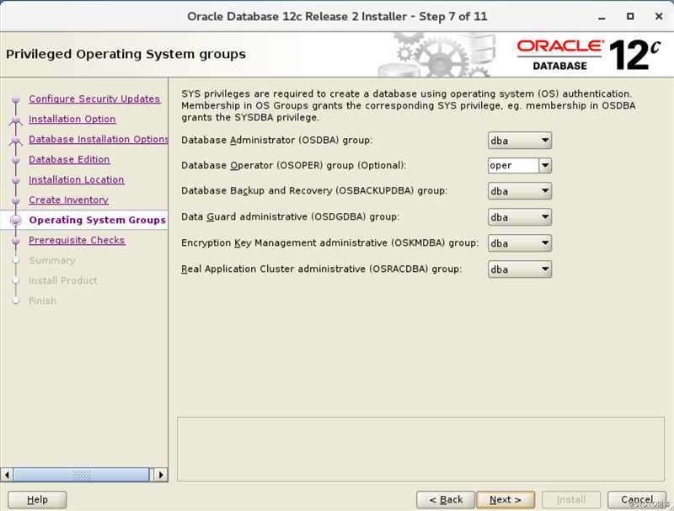The image size is (674, 511).
Task: Click the right arrow of sidebar scrollbar
Action: coord(161,475)
